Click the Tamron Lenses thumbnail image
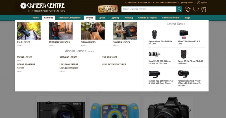 pyautogui.click(x=125, y=31)
